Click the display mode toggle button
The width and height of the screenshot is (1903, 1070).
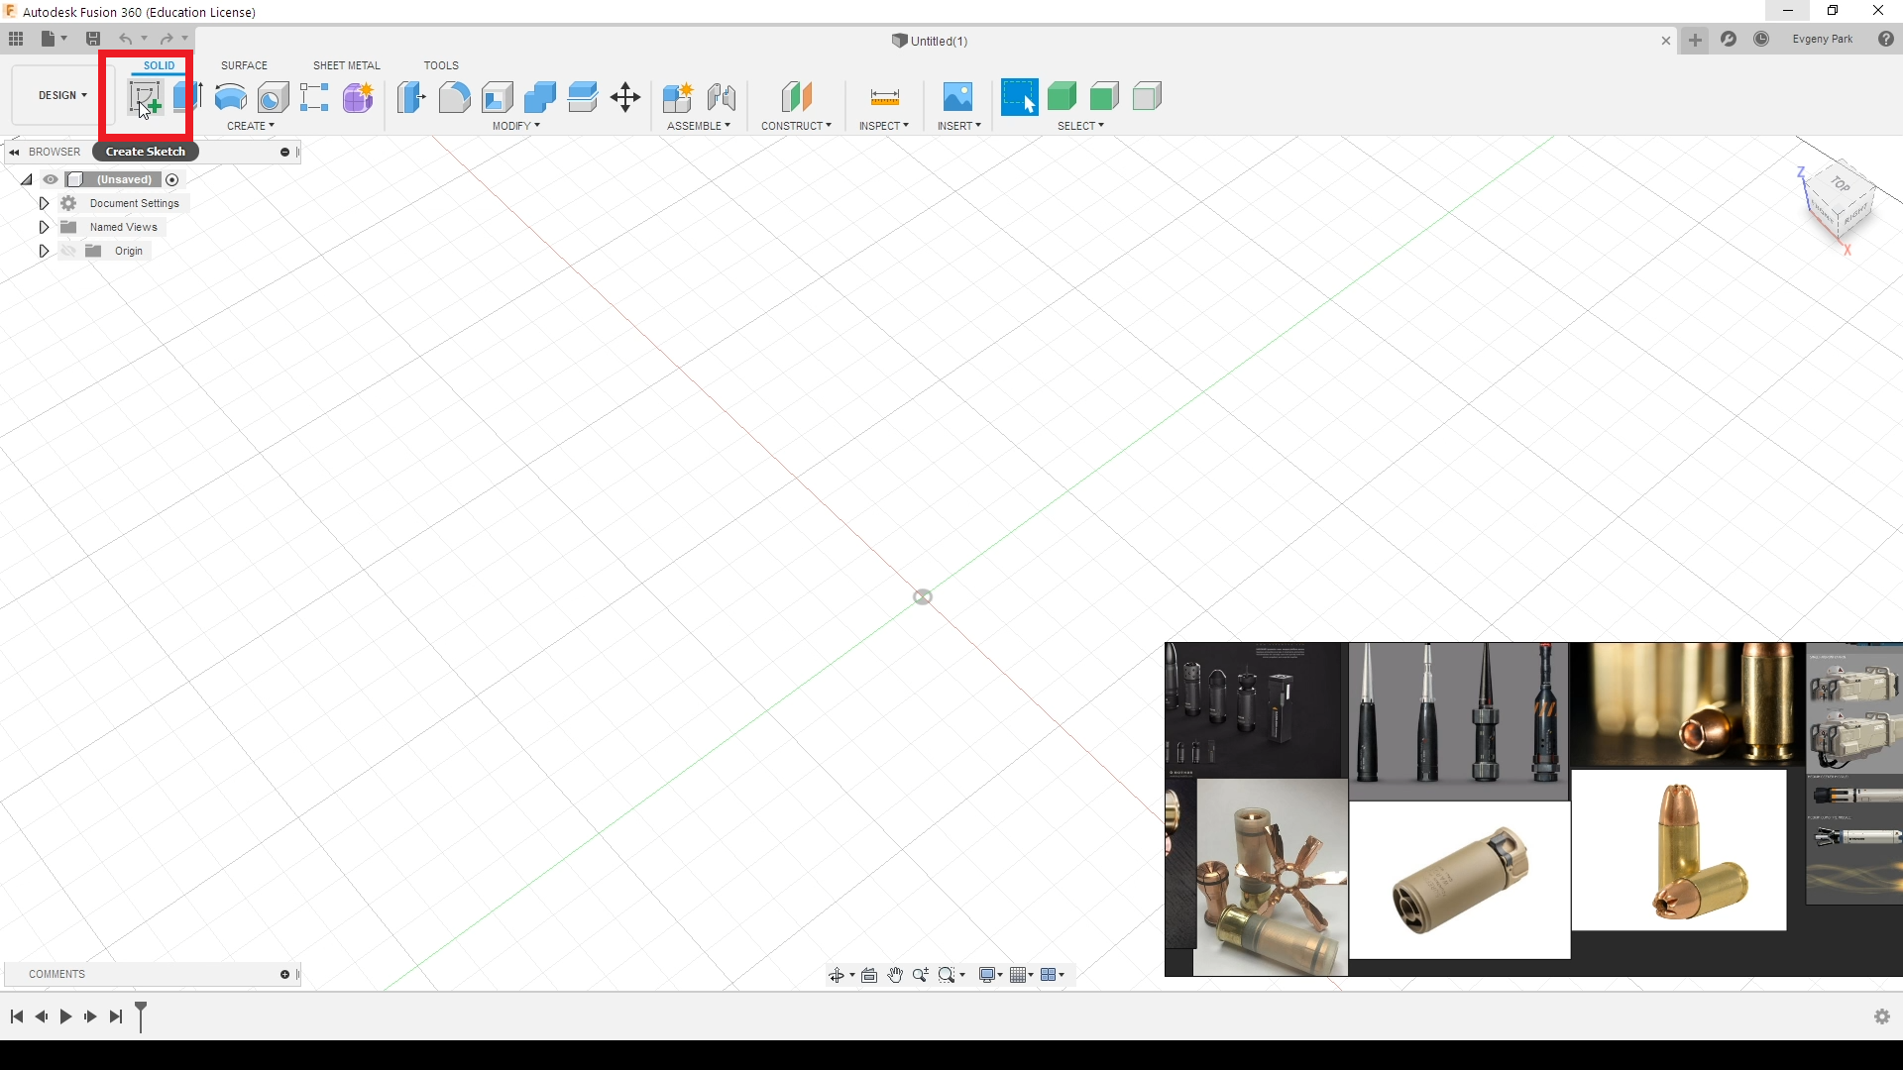tap(989, 975)
